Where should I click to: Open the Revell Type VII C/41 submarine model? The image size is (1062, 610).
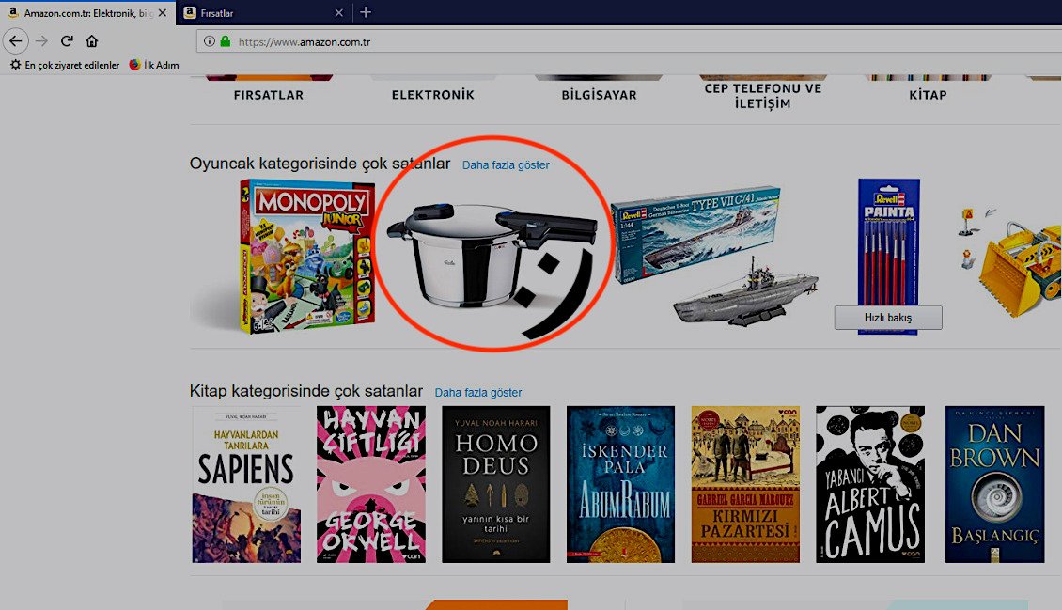[714, 256]
